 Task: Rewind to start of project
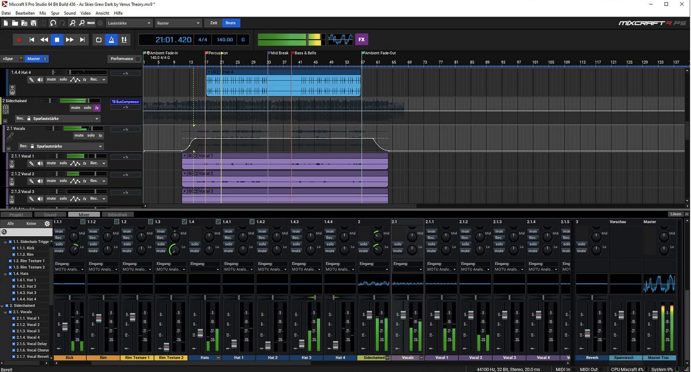(32, 40)
